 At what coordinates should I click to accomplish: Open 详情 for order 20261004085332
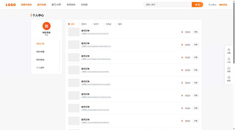196,96
